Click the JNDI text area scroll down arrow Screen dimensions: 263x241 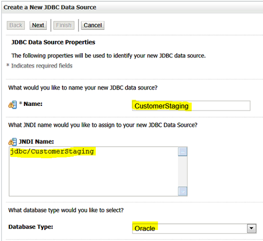(183, 191)
